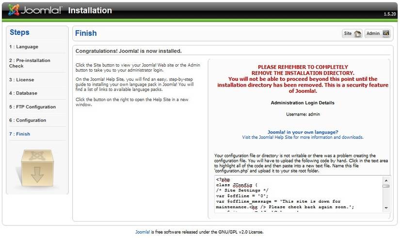Image resolution: width=400 pixels, height=238 pixels.
Task: Click 'class JConfig {' code line
Action: coord(237,185)
